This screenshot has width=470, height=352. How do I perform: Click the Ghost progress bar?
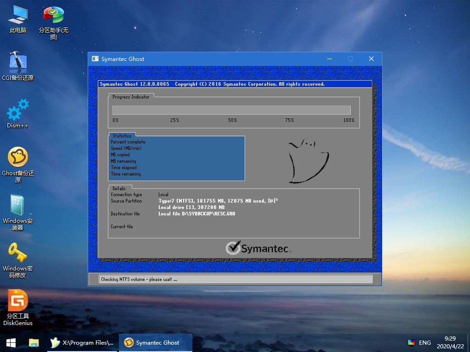[231, 110]
